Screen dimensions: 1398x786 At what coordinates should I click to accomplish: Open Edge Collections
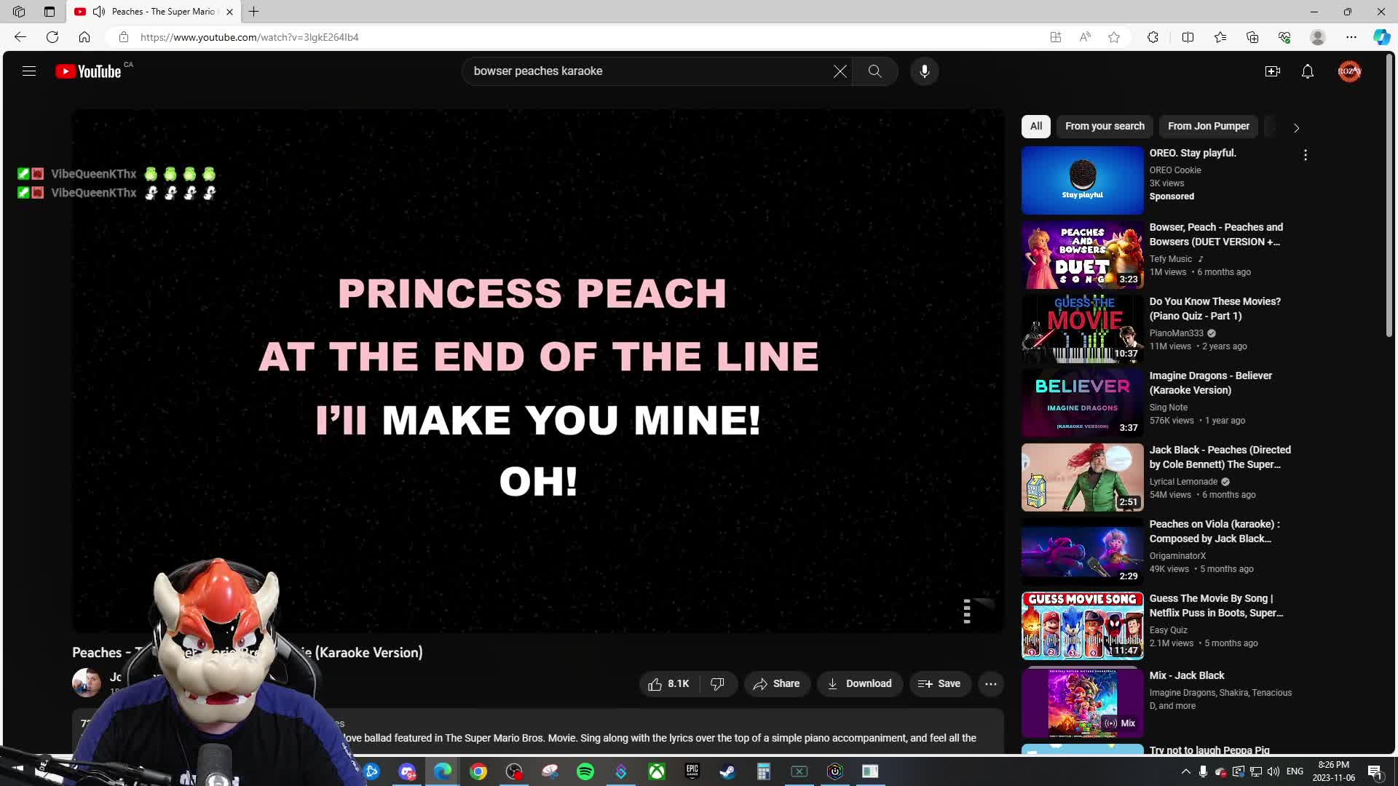pyautogui.click(x=1252, y=37)
